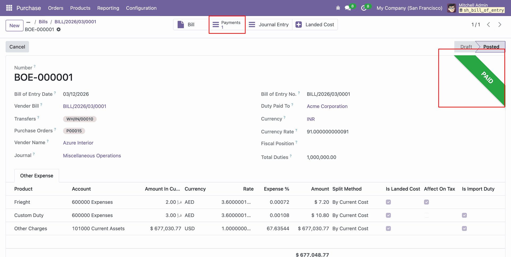Open the apps grid menu icon
This screenshot has height=257, width=511.
point(9,8)
